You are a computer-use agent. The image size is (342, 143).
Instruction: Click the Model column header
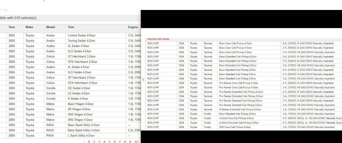pos(51,27)
